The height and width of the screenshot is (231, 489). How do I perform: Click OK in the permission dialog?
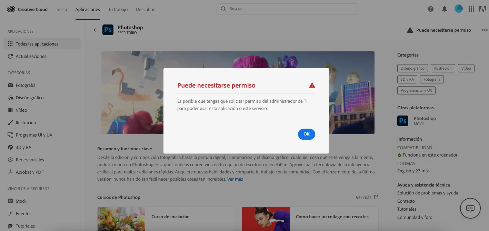(x=307, y=134)
